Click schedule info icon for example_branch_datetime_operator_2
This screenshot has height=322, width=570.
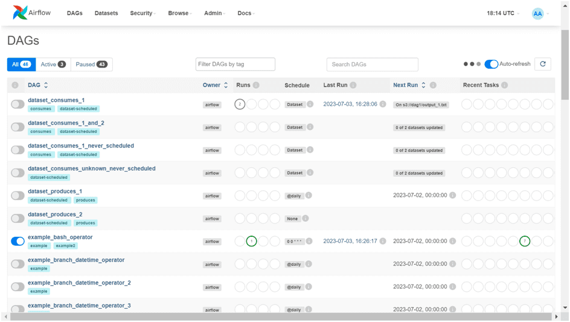point(309,287)
